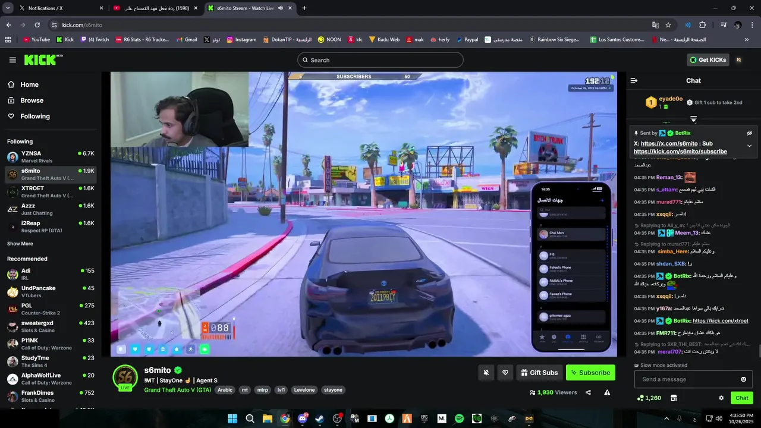Open Azzz channel in sidebar
The height and width of the screenshot is (428, 761).
pyautogui.click(x=51, y=209)
